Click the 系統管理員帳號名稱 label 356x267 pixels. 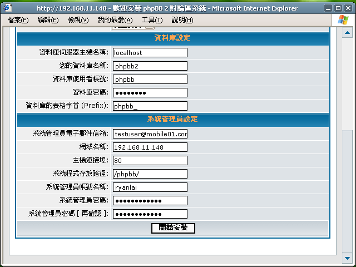click(77, 187)
